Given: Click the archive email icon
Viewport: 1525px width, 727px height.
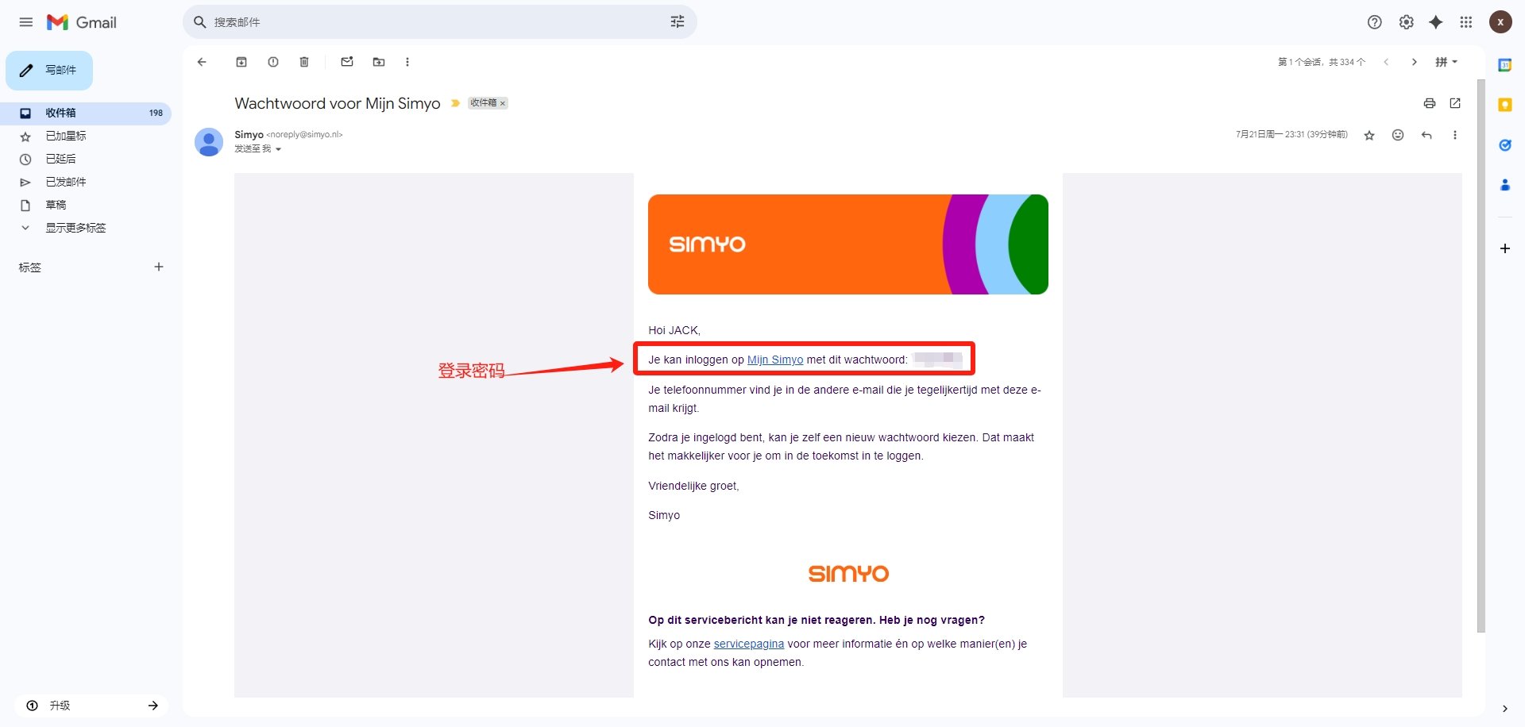Looking at the screenshot, I should point(241,62).
